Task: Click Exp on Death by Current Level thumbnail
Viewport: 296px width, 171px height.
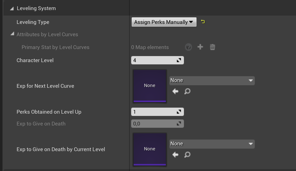Action: tap(150, 149)
